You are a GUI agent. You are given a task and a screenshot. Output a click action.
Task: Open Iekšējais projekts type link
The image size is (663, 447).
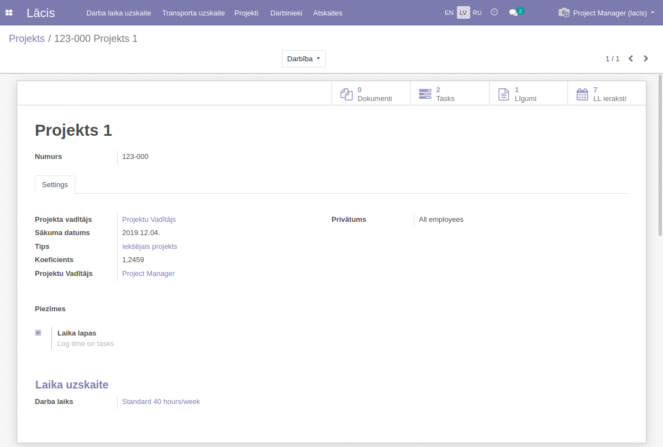[149, 246]
